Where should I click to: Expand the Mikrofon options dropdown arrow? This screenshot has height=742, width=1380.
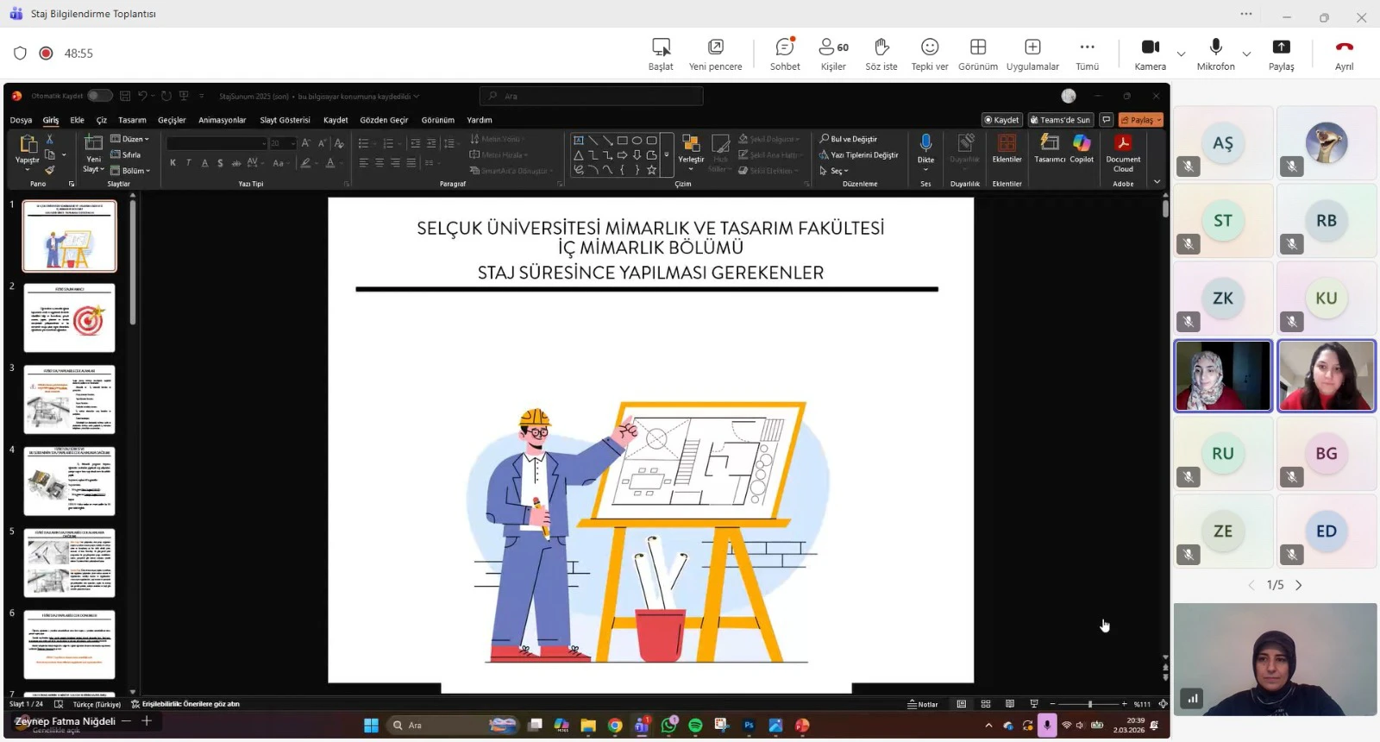(x=1246, y=53)
